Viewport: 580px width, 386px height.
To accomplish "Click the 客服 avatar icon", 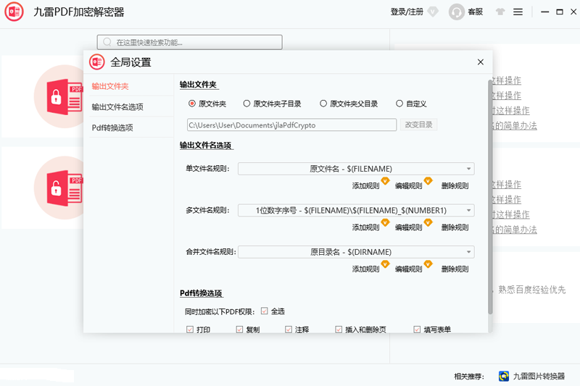I will pos(457,12).
